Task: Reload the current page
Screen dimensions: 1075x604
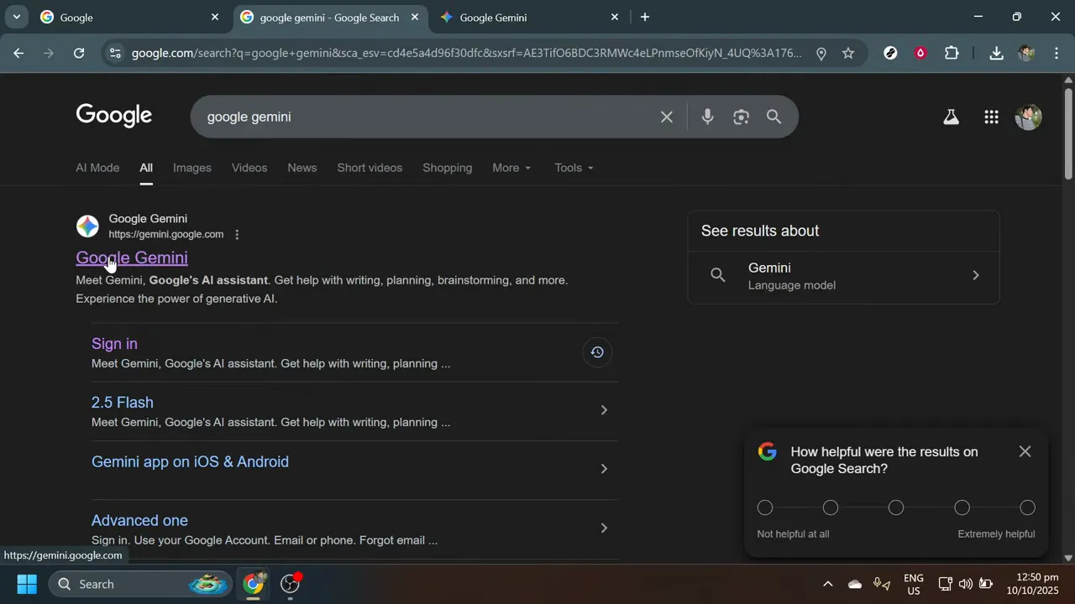Action: [x=79, y=53]
